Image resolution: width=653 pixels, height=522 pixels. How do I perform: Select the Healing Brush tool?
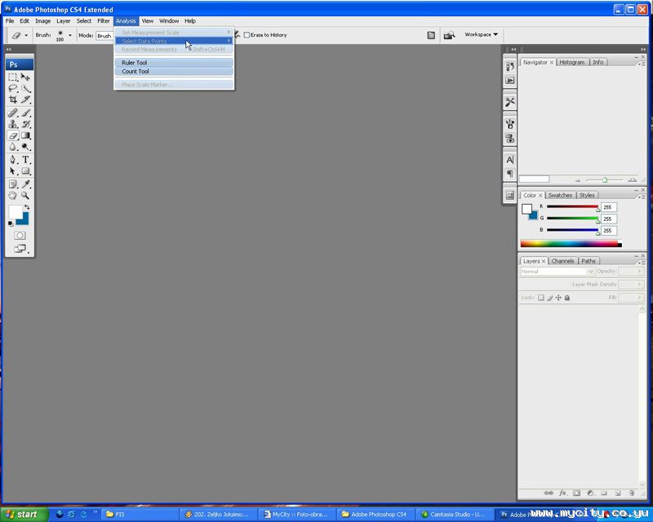tap(13, 113)
